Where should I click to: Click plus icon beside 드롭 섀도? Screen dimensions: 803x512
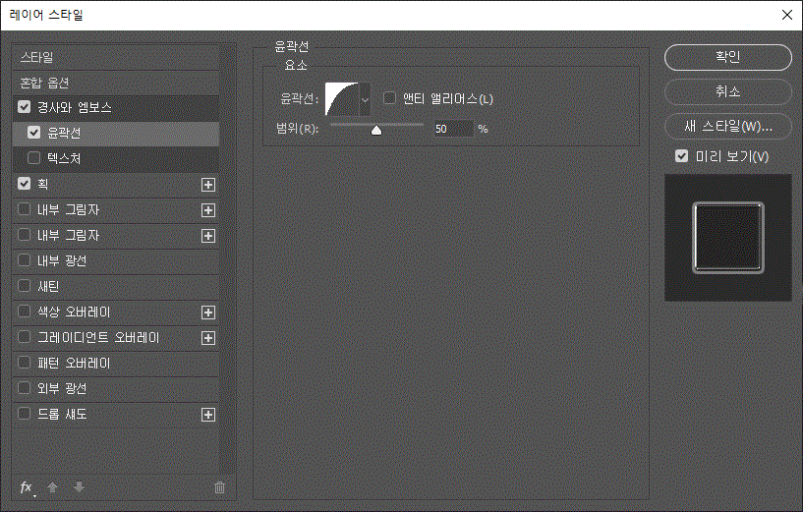(208, 416)
